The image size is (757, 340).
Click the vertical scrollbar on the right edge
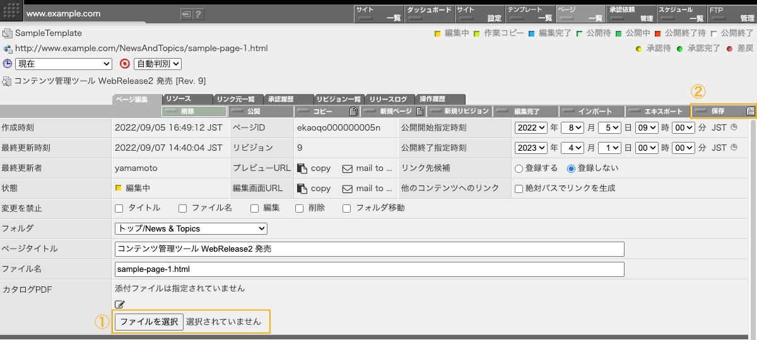pyautogui.click(x=753, y=227)
